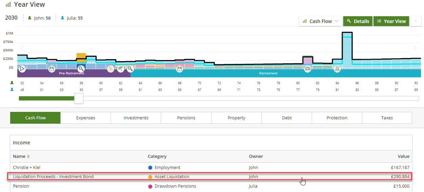The width and height of the screenshot is (424, 192).
Task: Go to the next chart period arrow
Action: [415, 48]
